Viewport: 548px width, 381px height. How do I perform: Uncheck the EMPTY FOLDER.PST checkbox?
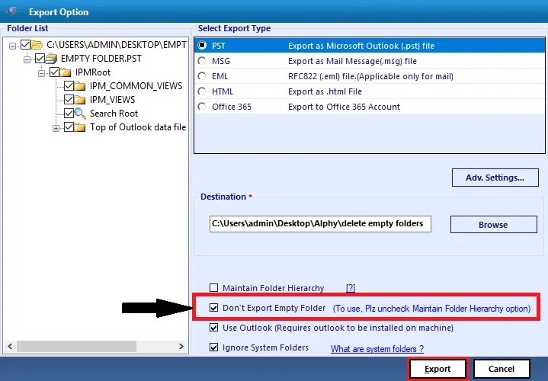tap(40, 59)
